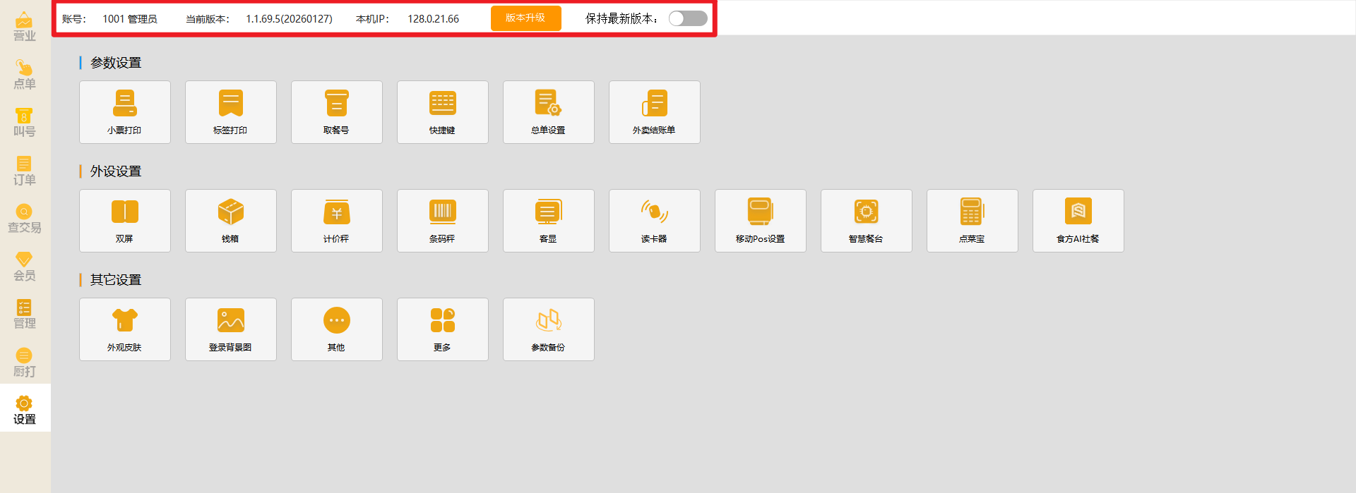
Task: Open the 标签打印 label print settings
Action: pyautogui.click(x=231, y=111)
